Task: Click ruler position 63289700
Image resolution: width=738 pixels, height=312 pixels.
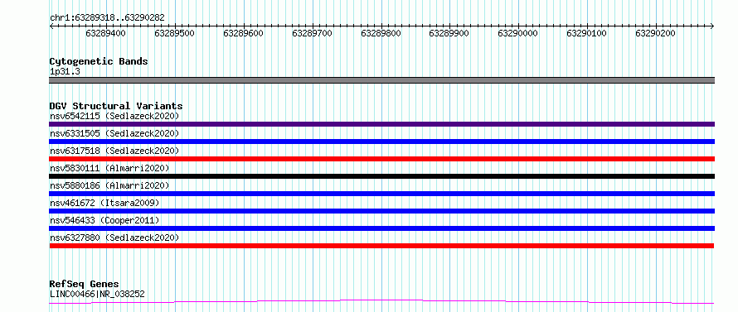Action: (x=312, y=33)
